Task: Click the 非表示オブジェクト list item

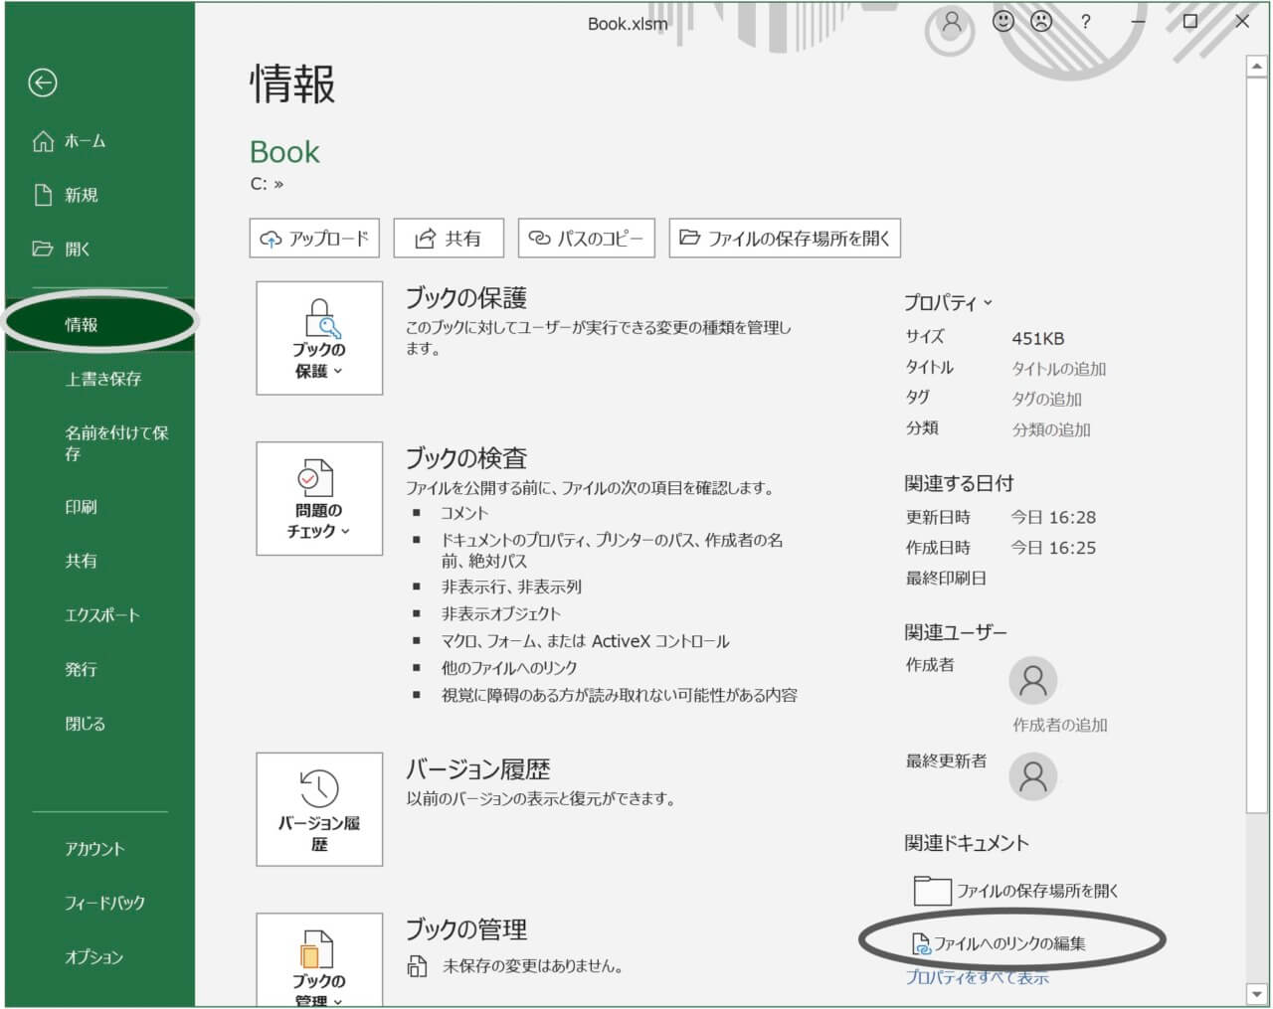Action: [x=501, y=614]
